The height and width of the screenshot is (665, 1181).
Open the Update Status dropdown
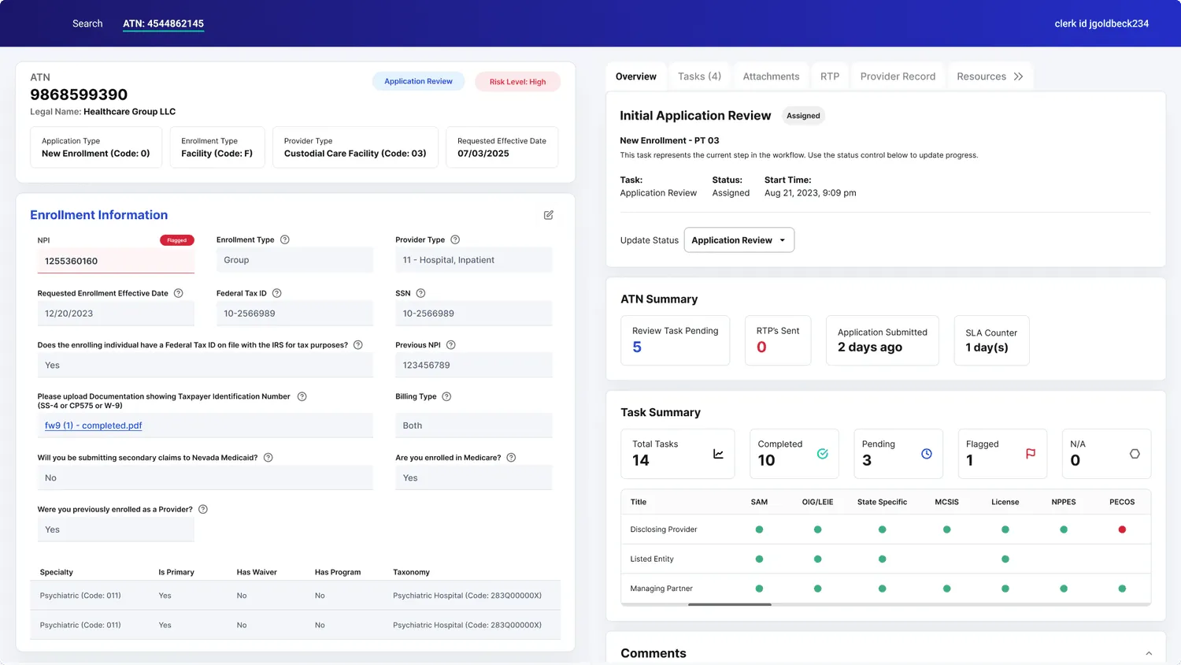pyautogui.click(x=739, y=240)
